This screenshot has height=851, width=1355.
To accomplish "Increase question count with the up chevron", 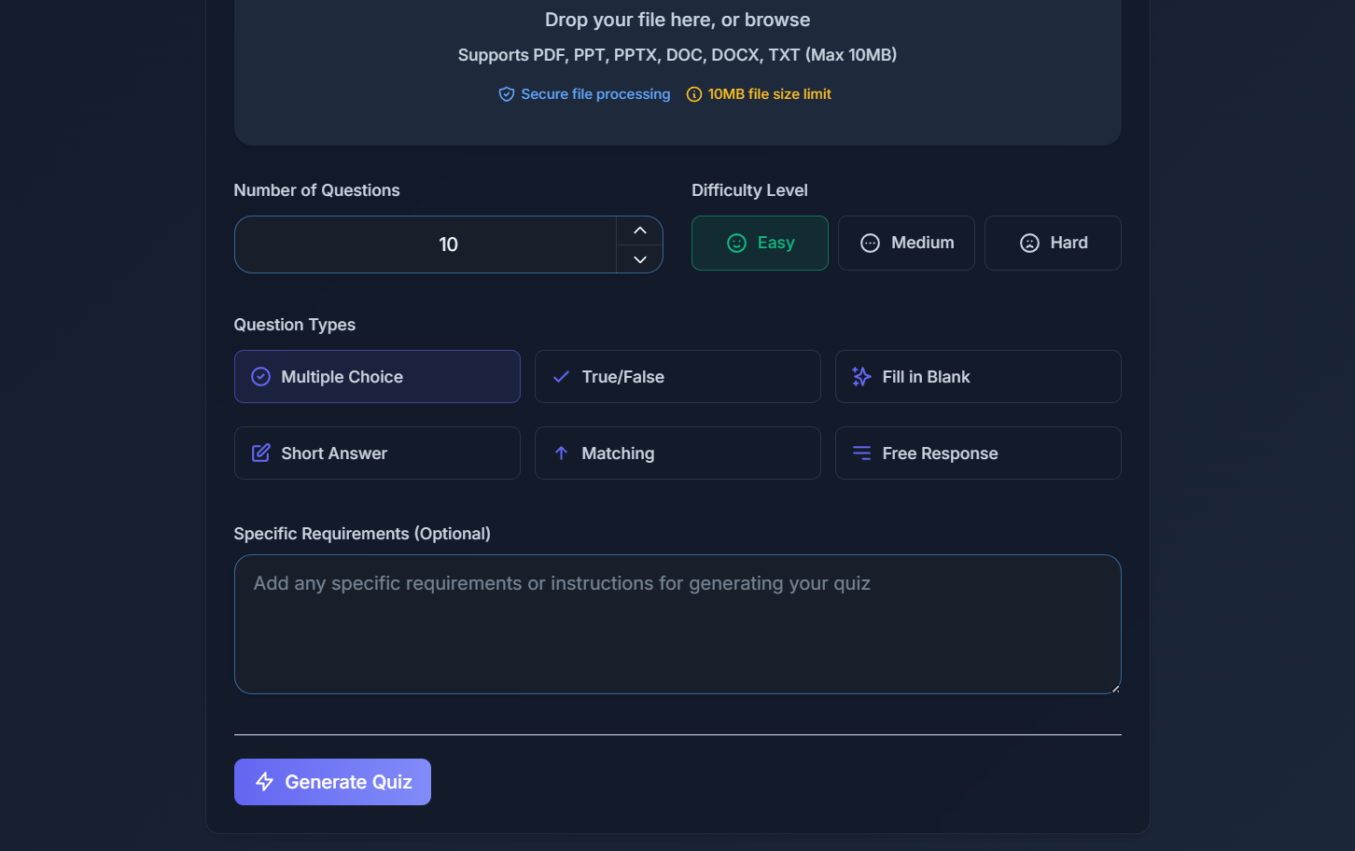I will pyautogui.click(x=639, y=230).
